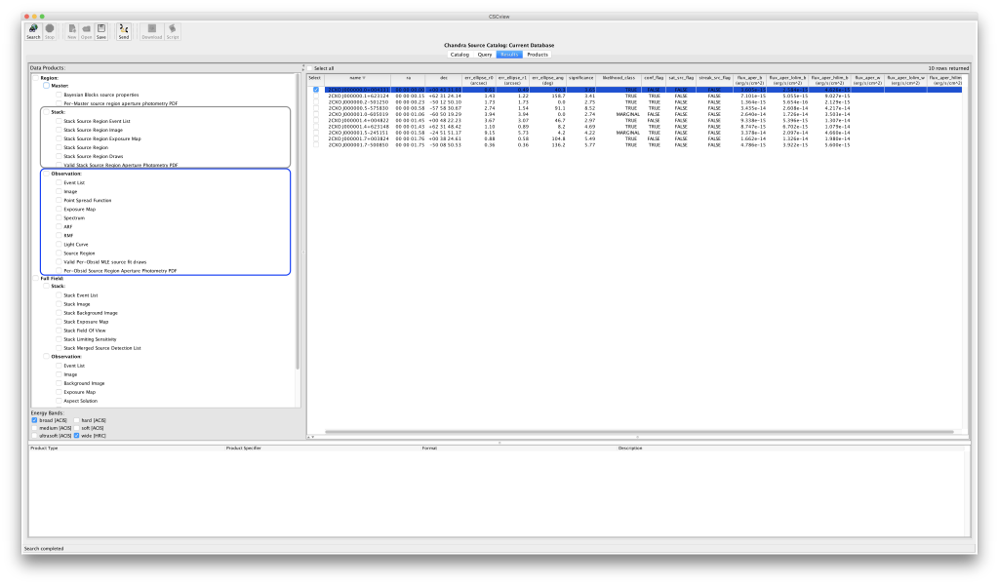Uncheck the broad [ACIS] energy band
The height and width of the screenshot is (585, 999).
click(34, 421)
